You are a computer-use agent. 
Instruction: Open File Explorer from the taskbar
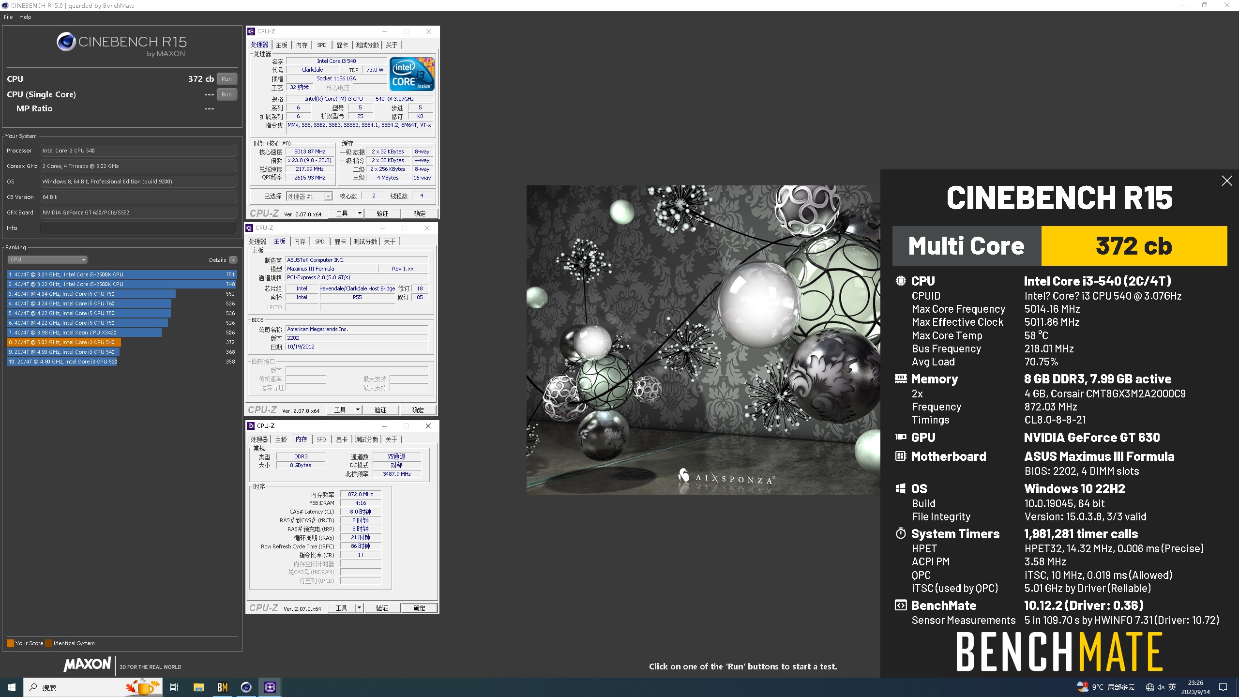tap(199, 687)
